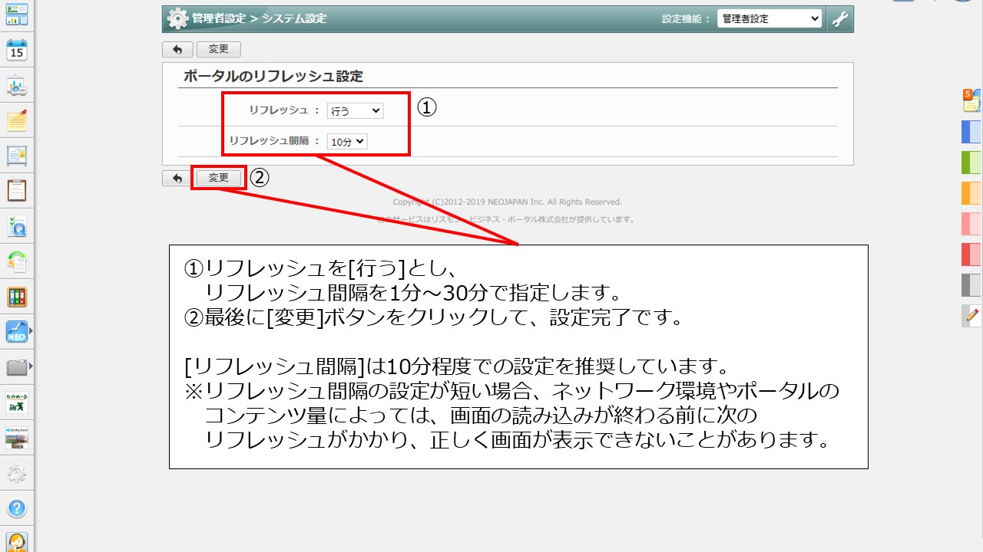The width and height of the screenshot is (983, 552).
Task: Open the search Q icon in sidebar
Action: (x=17, y=227)
